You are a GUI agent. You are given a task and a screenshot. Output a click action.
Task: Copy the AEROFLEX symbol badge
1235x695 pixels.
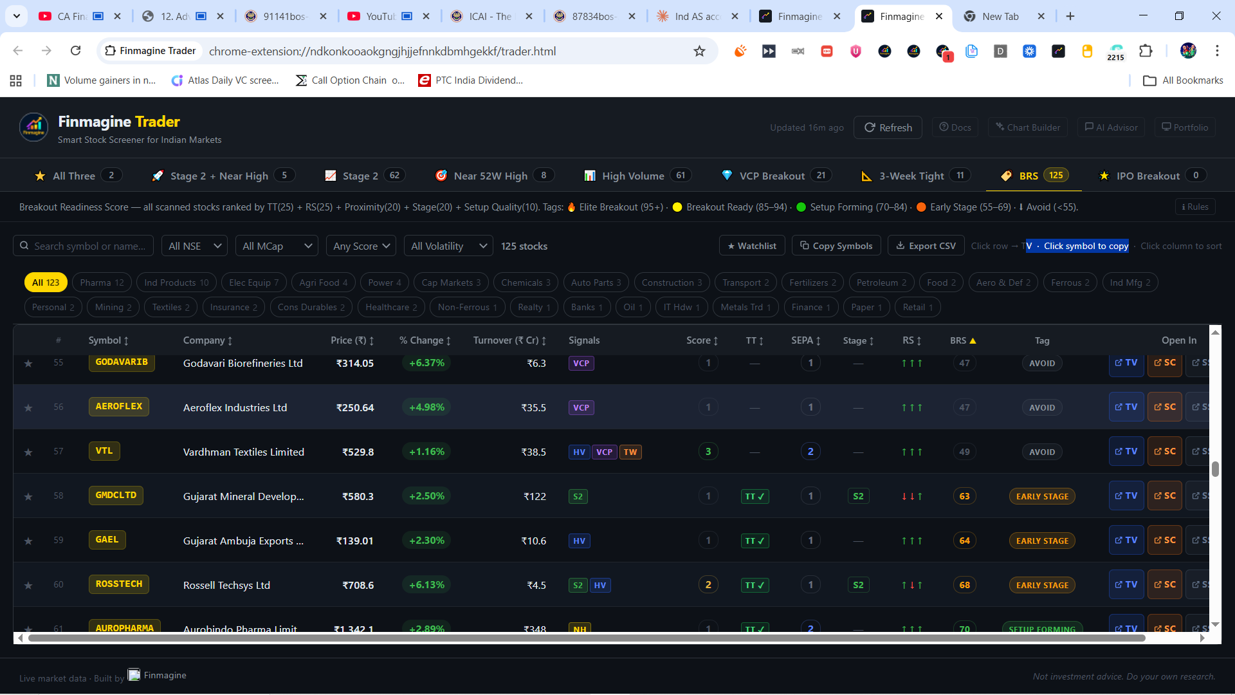point(119,407)
